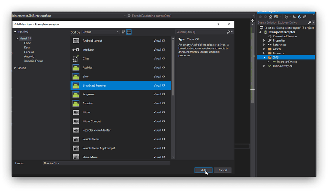Click the help question mark button

coord(218,24)
